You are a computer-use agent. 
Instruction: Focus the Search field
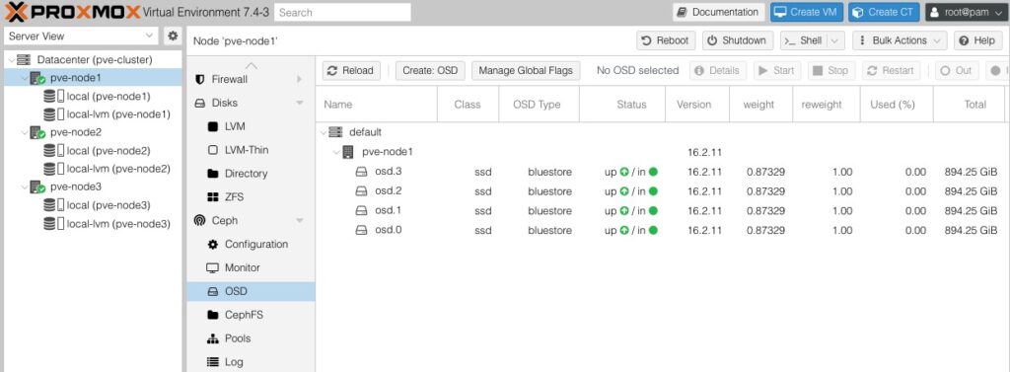pos(342,12)
